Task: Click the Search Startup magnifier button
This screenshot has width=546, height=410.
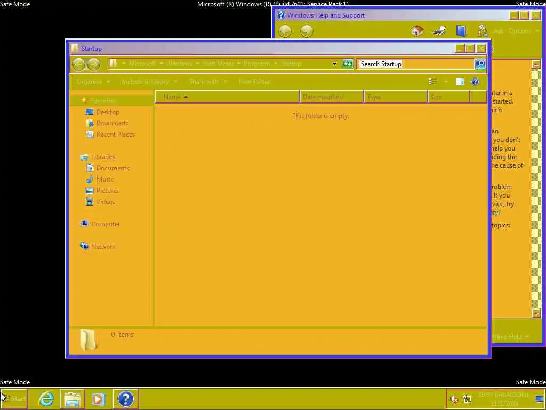Action: [x=480, y=64]
